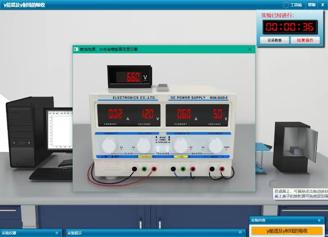The width and height of the screenshot is (328, 237).
Task: Open the 帮助 help menu
Action: [312, 5]
